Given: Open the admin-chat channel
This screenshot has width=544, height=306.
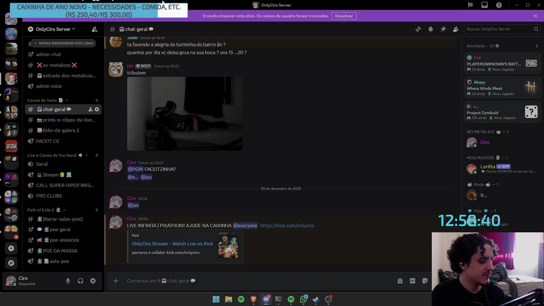Looking at the screenshot, I should (x=63, y=54).
